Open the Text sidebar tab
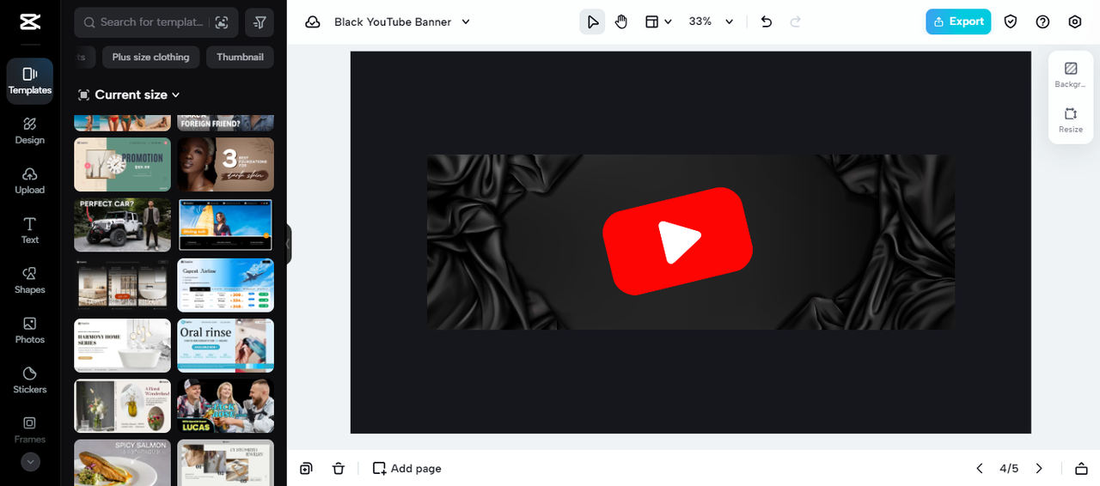Image resolution: width=1100 pixels, height=486 pixels. coord(30,230)
